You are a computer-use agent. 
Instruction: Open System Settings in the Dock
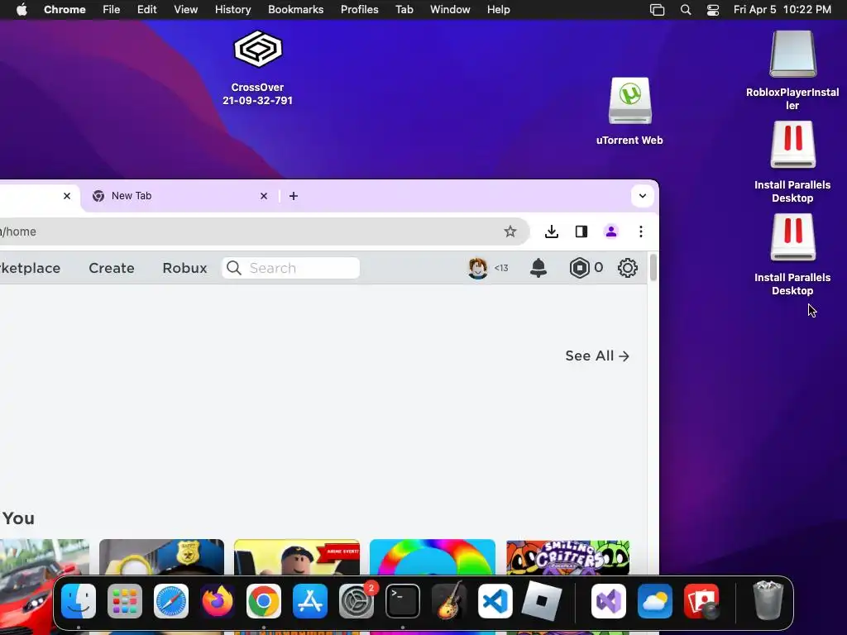357,601
